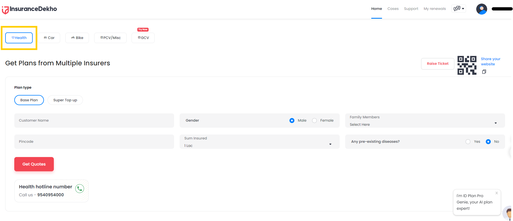Close the ID Plan Pro Genie popup
This screenshot has height=221, width=513.
(x=497, y=193)
